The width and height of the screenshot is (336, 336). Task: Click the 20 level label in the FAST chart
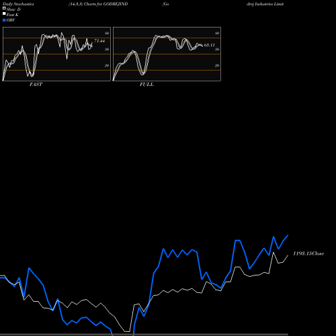[107, 65]
